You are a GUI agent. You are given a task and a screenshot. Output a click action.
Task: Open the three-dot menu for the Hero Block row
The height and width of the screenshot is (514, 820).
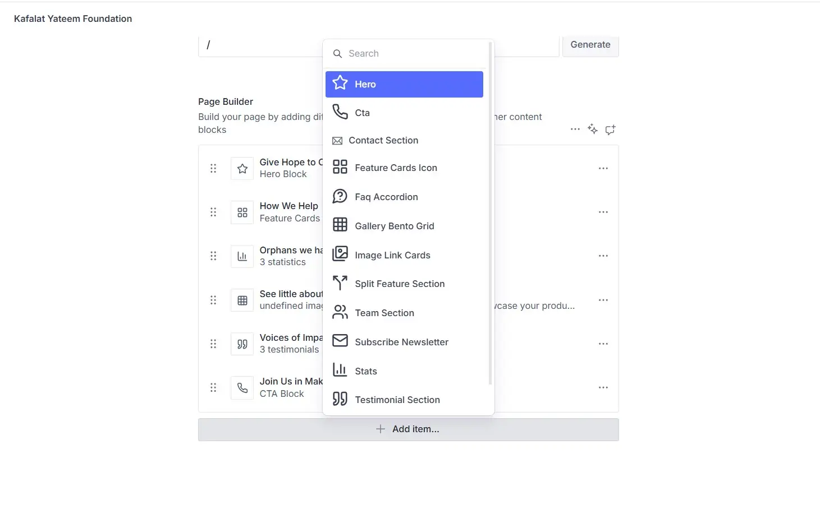603,168
